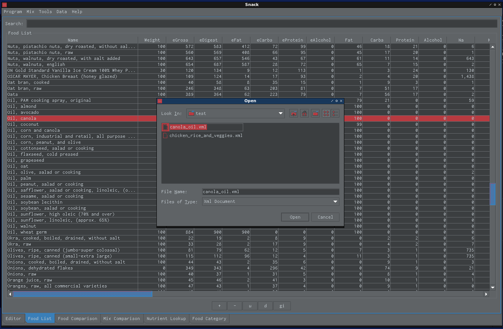
Task: Click the eFat column header
Action: pyautogui.click(x=236, y=40)
